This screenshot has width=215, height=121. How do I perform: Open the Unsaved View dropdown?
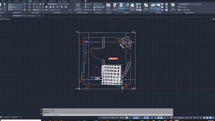click(x=189, y=4)
